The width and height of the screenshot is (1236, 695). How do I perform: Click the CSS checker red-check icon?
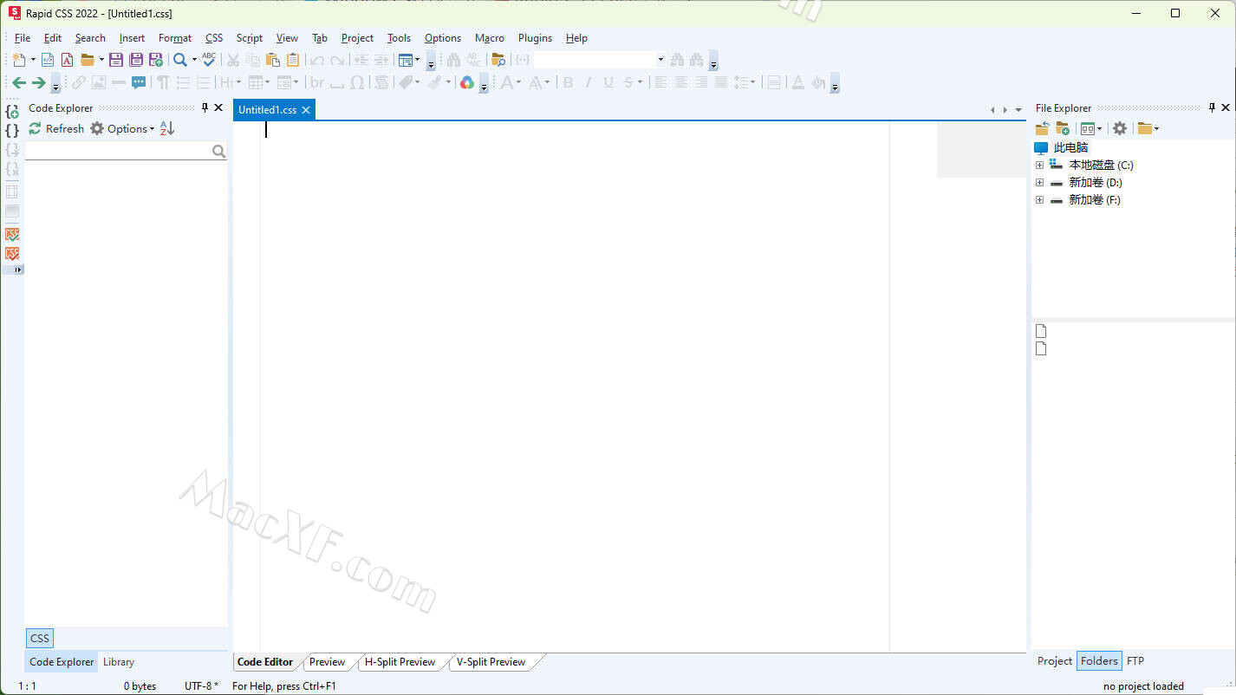pyautogui.click(x=12, y=254)
